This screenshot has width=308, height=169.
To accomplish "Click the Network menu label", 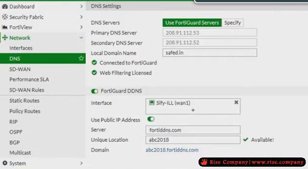I will click(x=20, y=38).
